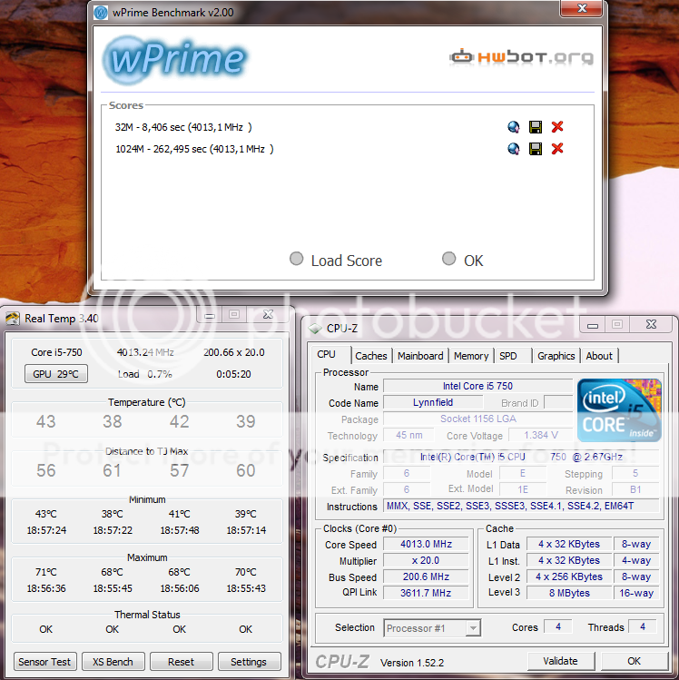Click the Core i5-750 label in Real Temp
The width and height of the screenshot is (679, 680).
56,352
